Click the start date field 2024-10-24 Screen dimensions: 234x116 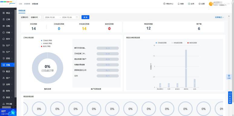click(x=50, y=17)
